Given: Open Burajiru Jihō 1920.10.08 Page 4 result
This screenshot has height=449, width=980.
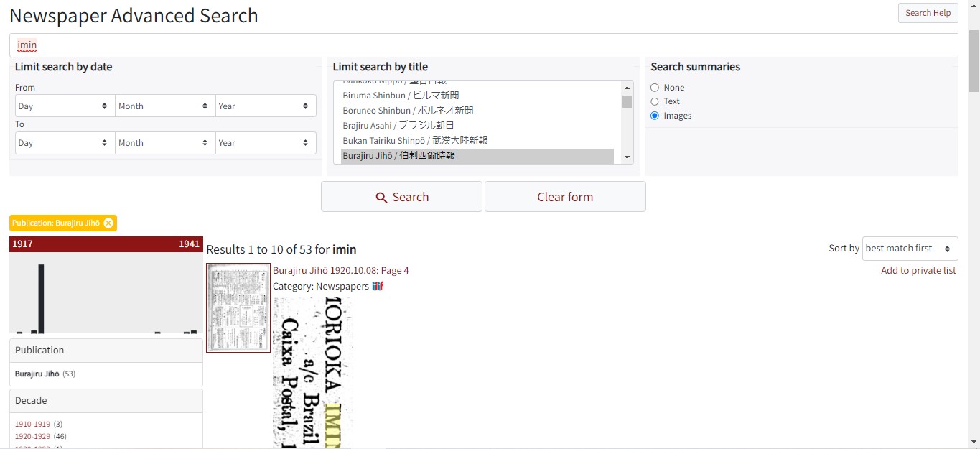Looking at the screenshot, I should [x=340, y=271].
